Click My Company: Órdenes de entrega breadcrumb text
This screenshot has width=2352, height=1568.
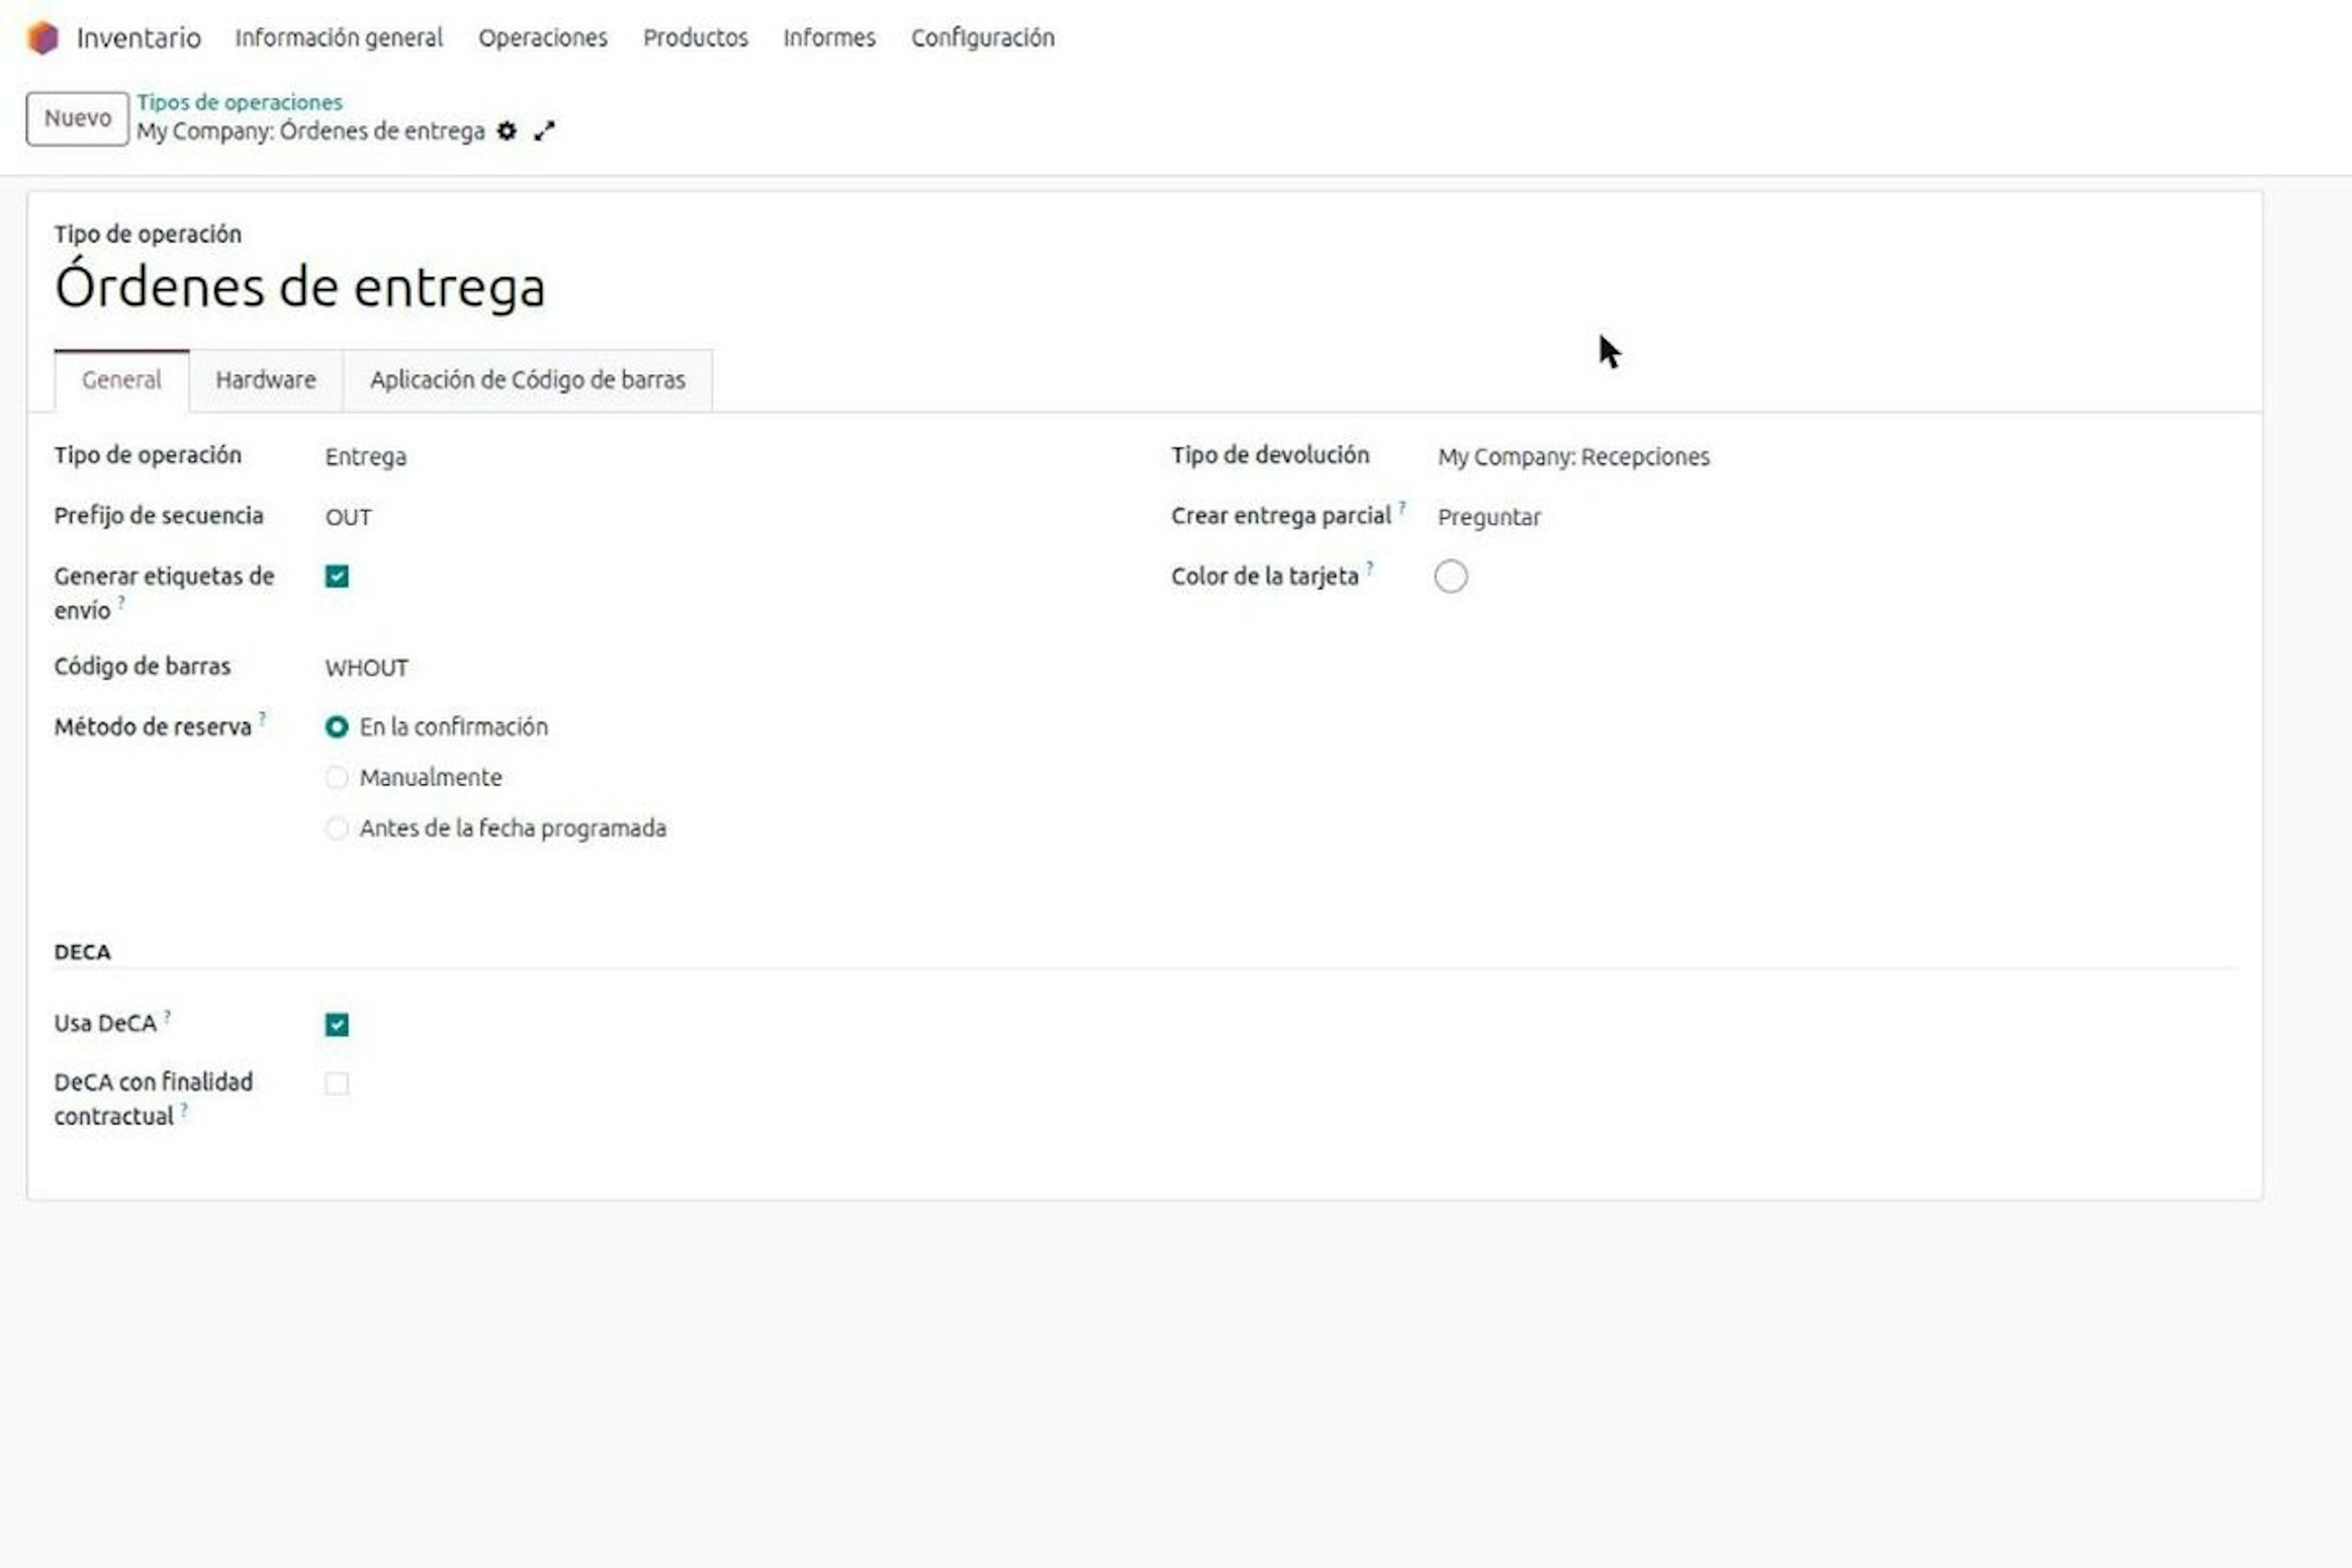pos(311,131)
